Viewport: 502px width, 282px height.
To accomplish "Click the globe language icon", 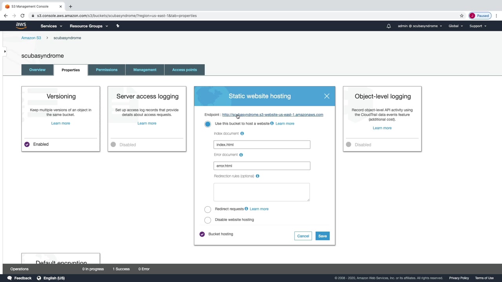I will 39,278.
